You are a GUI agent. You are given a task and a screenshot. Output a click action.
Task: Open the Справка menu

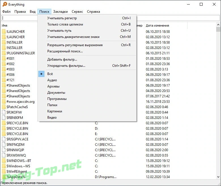(93, 12)
